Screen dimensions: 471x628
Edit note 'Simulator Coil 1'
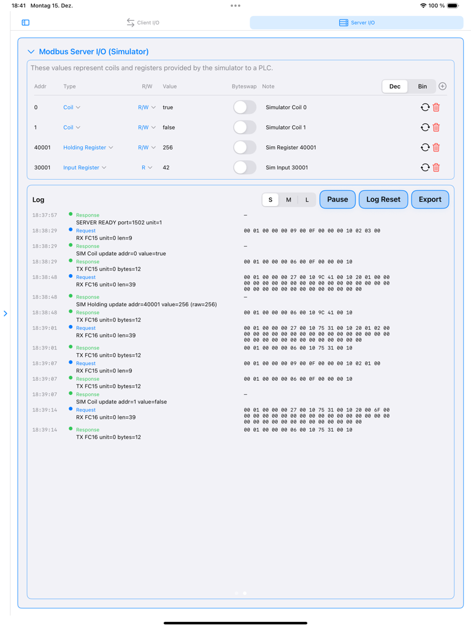coord(286,128)
